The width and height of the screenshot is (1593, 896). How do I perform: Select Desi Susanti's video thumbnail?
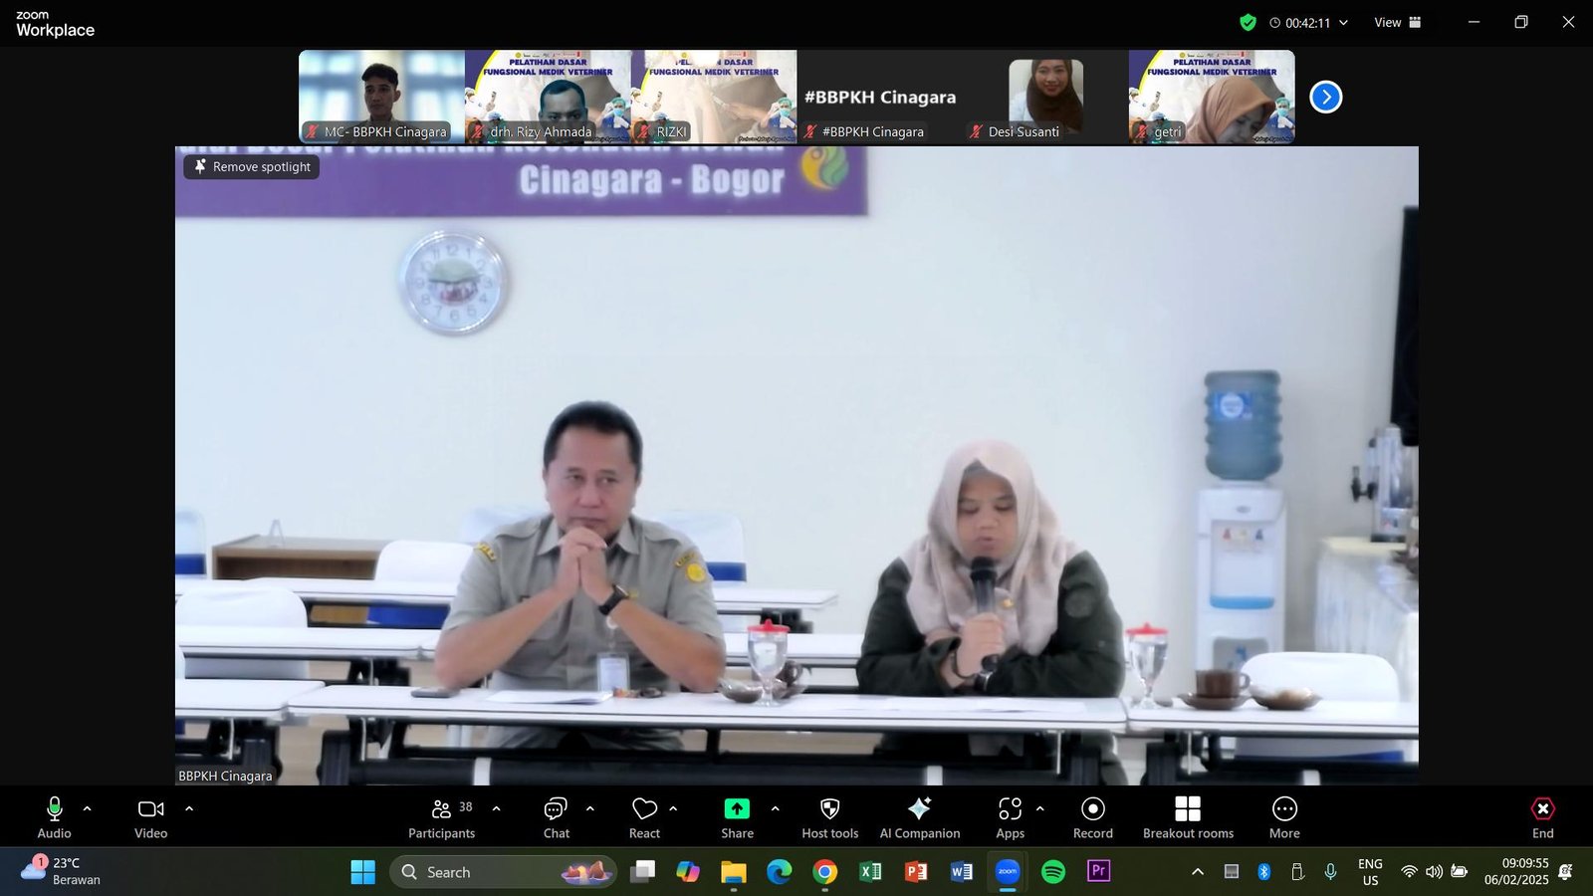coord(1045,98)
